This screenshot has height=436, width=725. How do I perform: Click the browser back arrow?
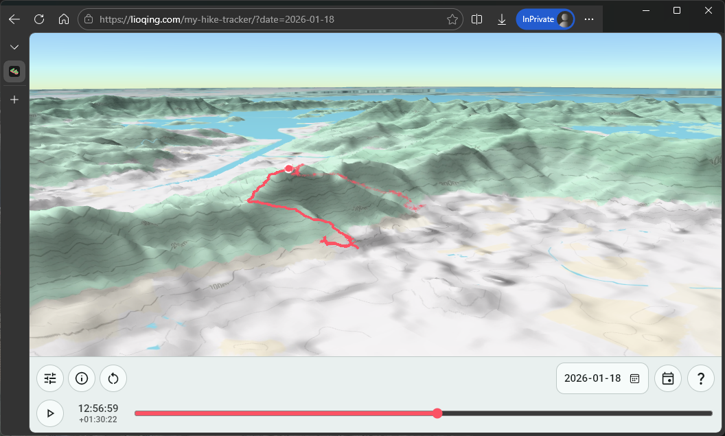point(14,19)
